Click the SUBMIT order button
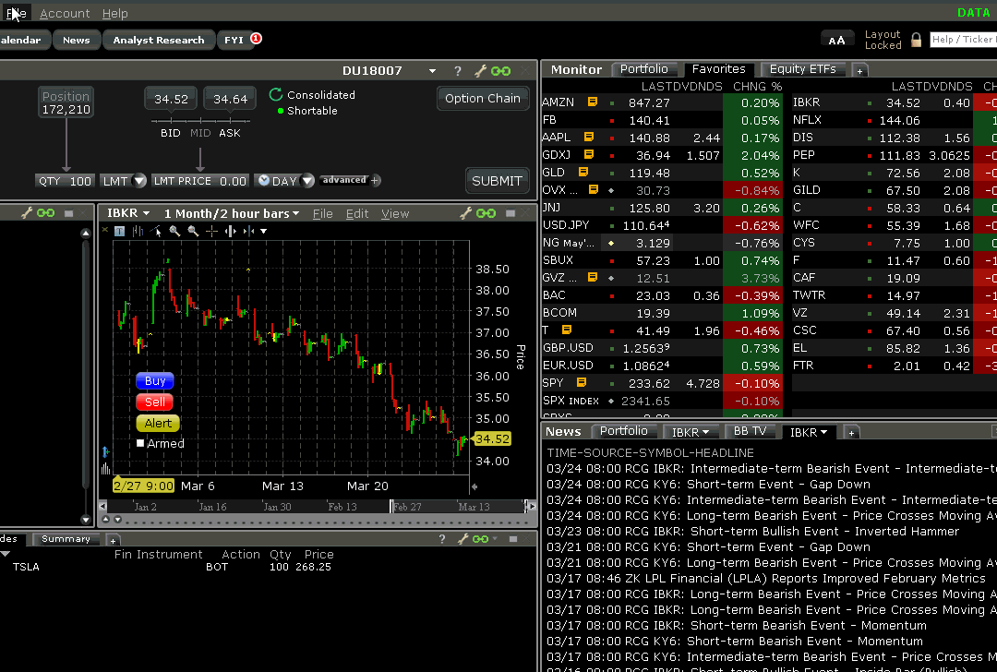 pos(497,181)
